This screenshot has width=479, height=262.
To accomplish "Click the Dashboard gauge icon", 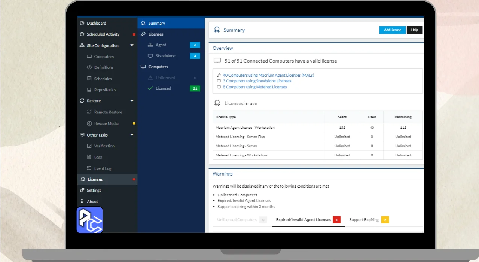I will point(82,23).
